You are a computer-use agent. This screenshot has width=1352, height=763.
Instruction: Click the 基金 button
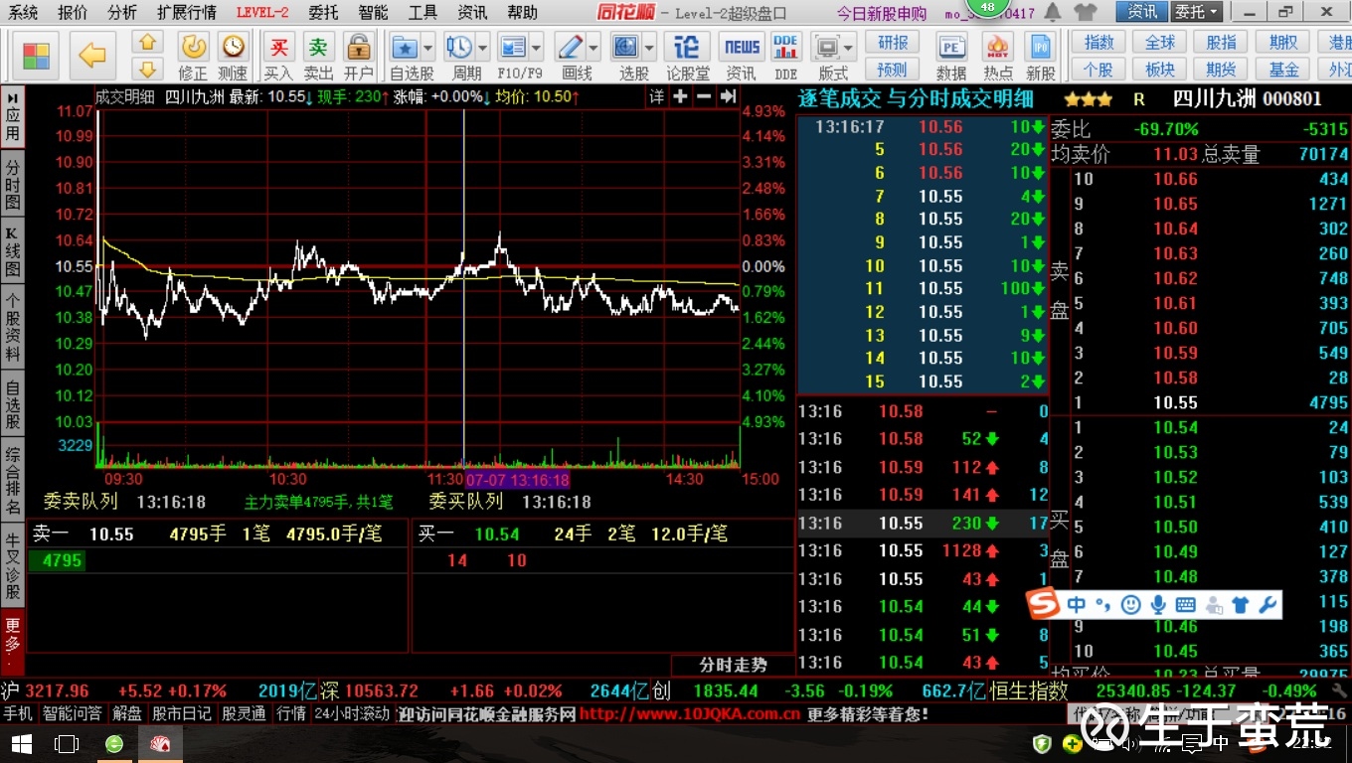pyautogui.click(x=1283, y=70)
